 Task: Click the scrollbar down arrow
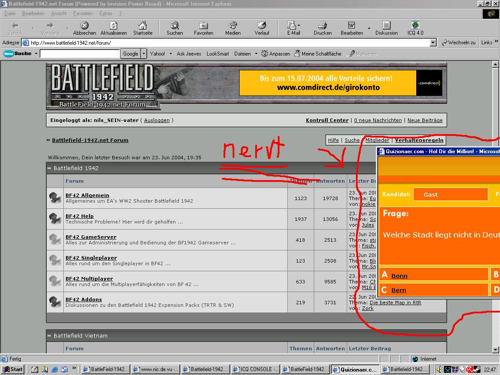(x=495, y=349)
